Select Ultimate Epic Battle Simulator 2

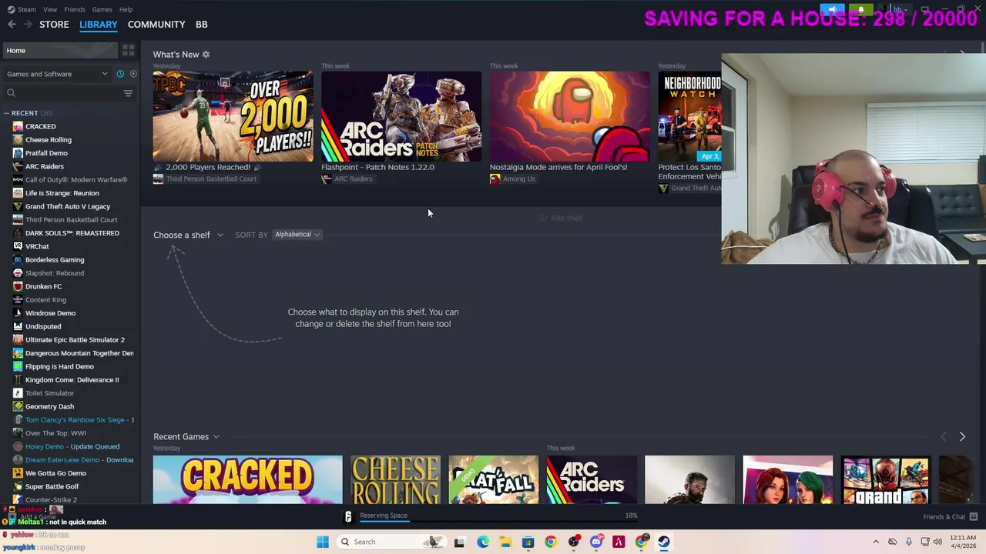(75, 340)
